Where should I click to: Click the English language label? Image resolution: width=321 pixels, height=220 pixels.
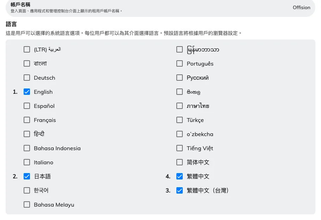(x=43, y=92)
